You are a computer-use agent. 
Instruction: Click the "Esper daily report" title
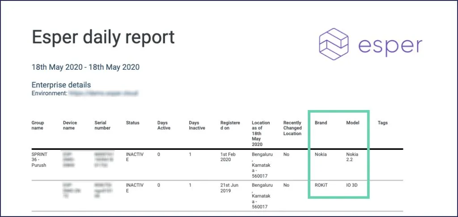pos(103,37)
